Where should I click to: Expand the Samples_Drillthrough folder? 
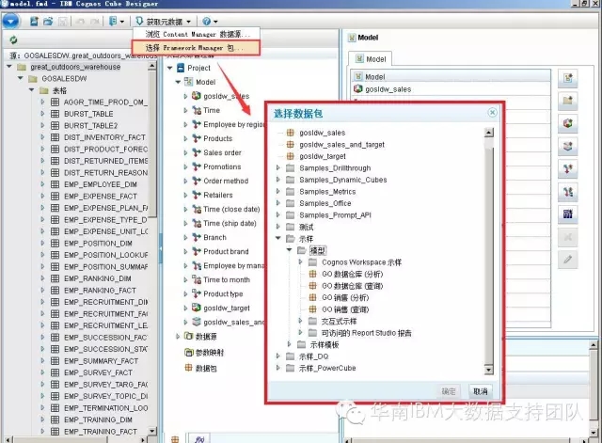[x=278, y=167]
